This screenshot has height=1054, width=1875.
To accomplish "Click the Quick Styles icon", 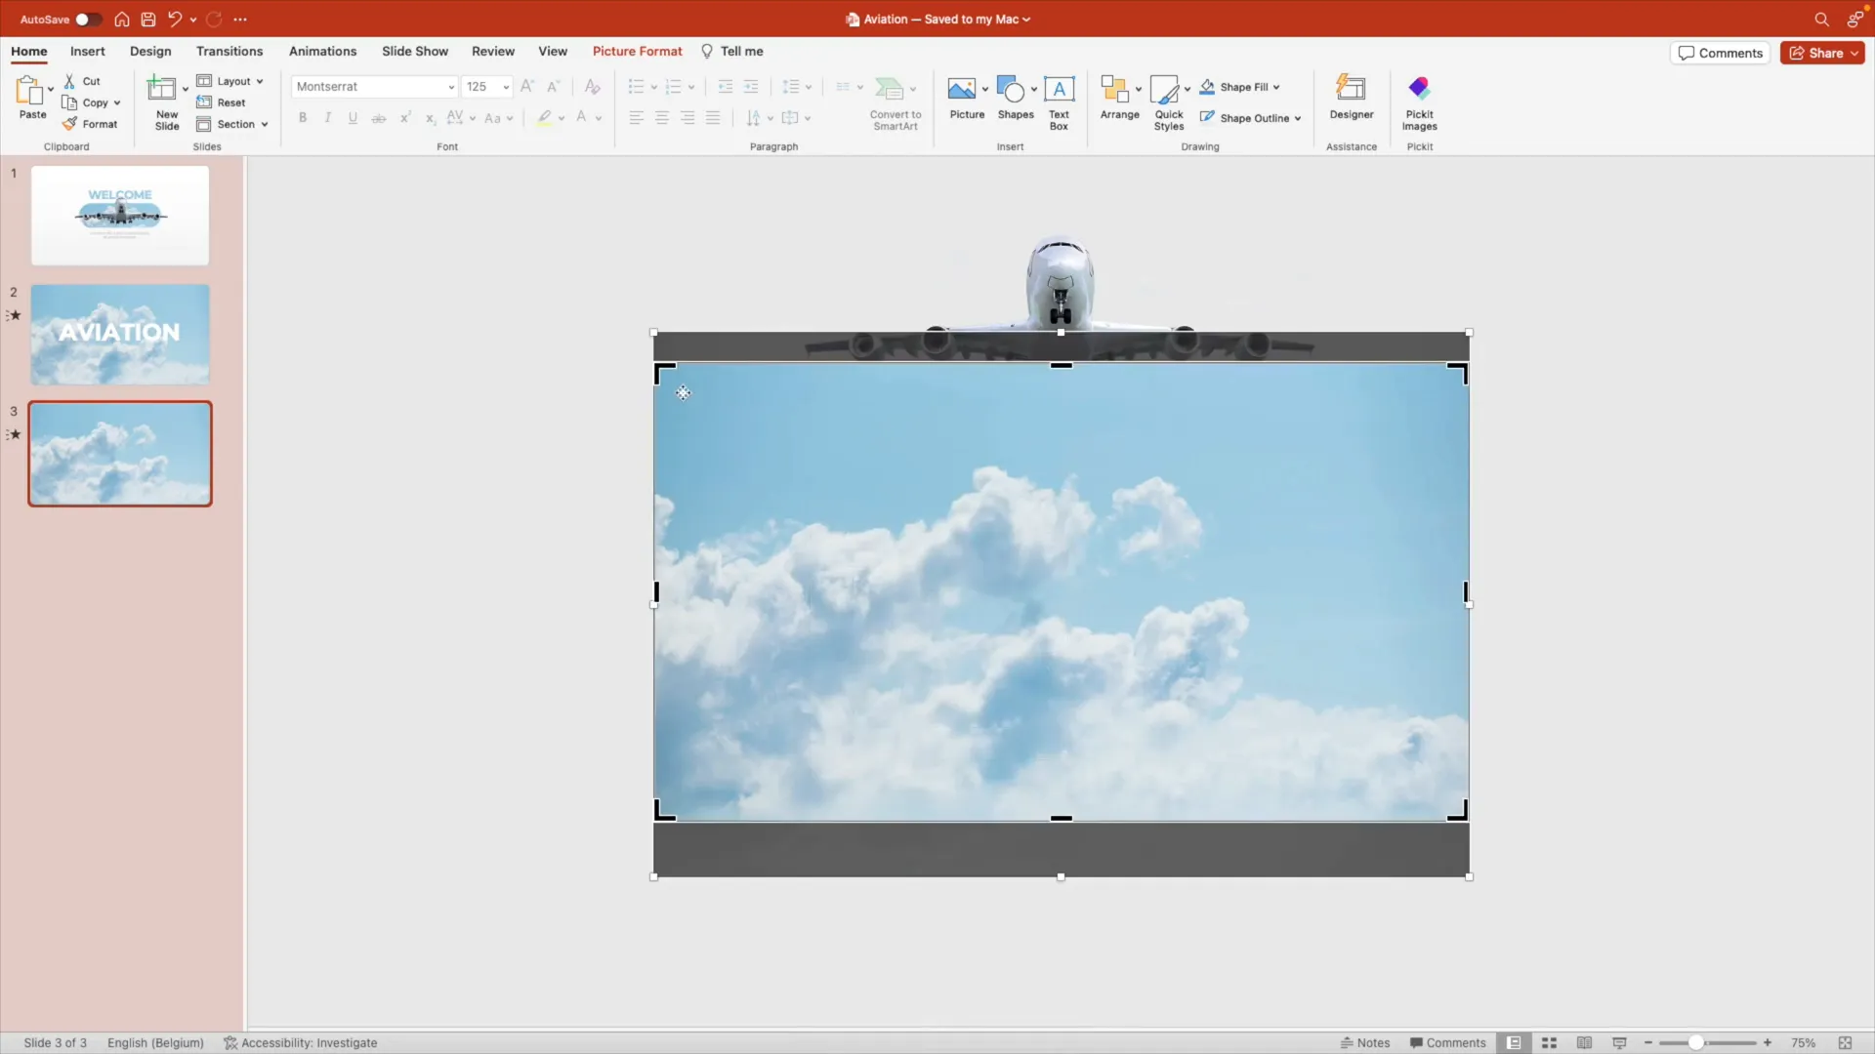I will tap(1165, 89).
